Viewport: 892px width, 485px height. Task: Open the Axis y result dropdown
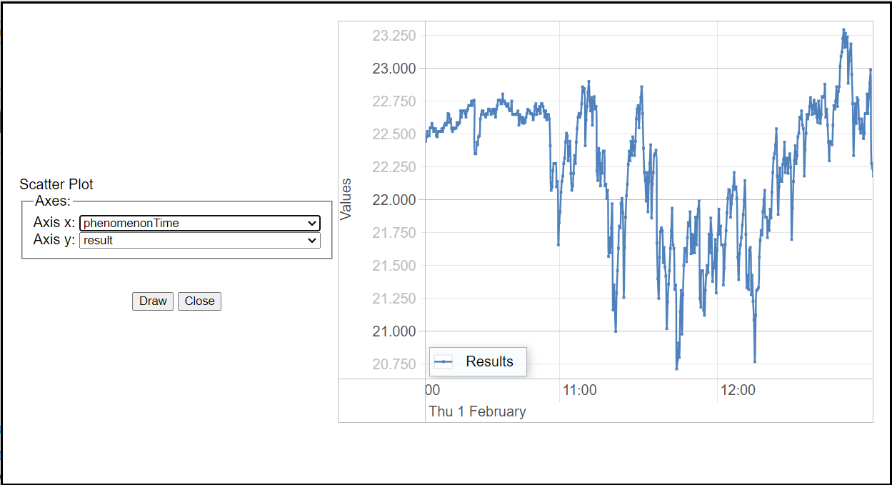coord(200,240)
